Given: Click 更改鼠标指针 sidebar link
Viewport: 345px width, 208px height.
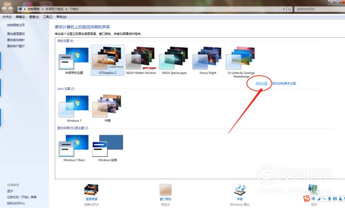Looking at the screenshot, I should 16,40.
